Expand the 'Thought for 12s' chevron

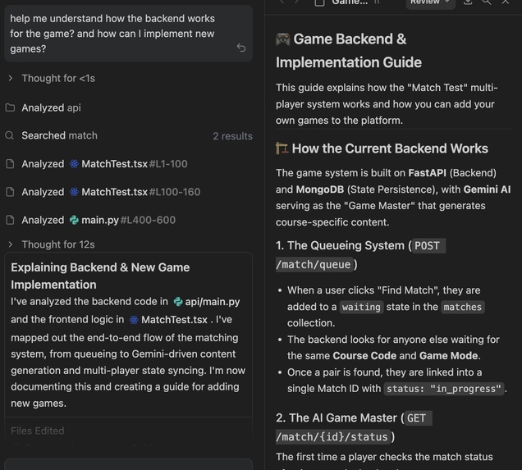pos(11,244)
